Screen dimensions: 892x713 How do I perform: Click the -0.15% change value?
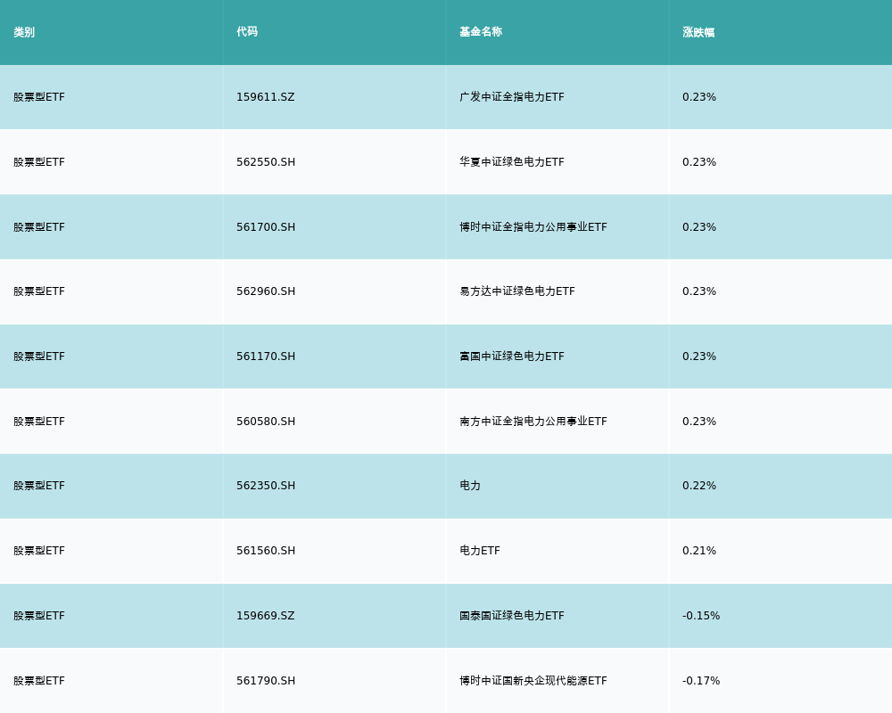701,616
